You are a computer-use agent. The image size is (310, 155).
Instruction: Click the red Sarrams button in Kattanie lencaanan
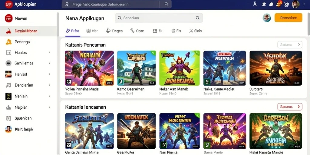coord(290,107)
